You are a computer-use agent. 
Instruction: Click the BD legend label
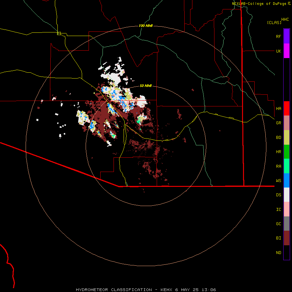[x=278, y=138]
